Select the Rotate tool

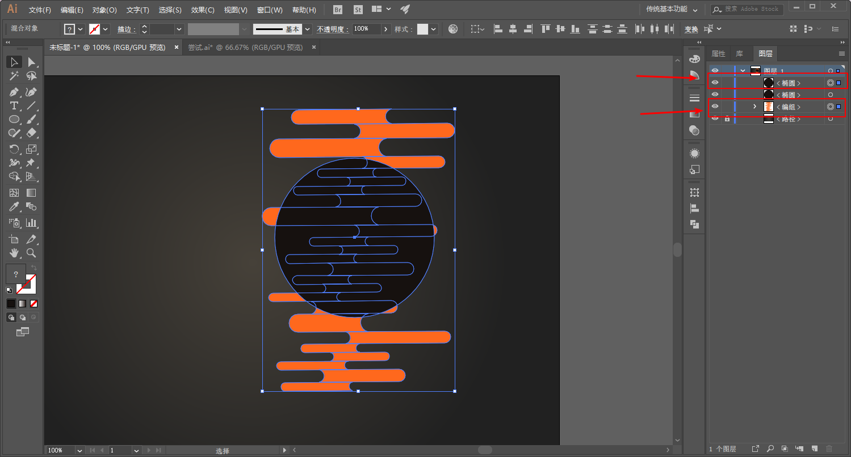pyautogui.click(x=14, y=149)
